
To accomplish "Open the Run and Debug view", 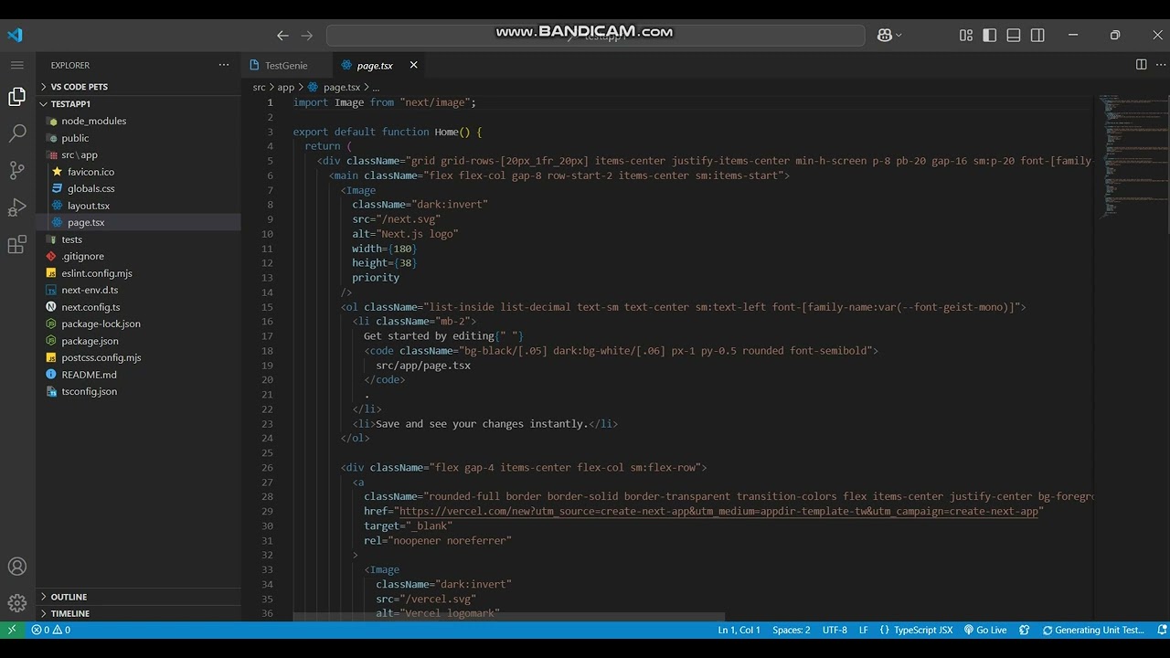I will (16, 207).
